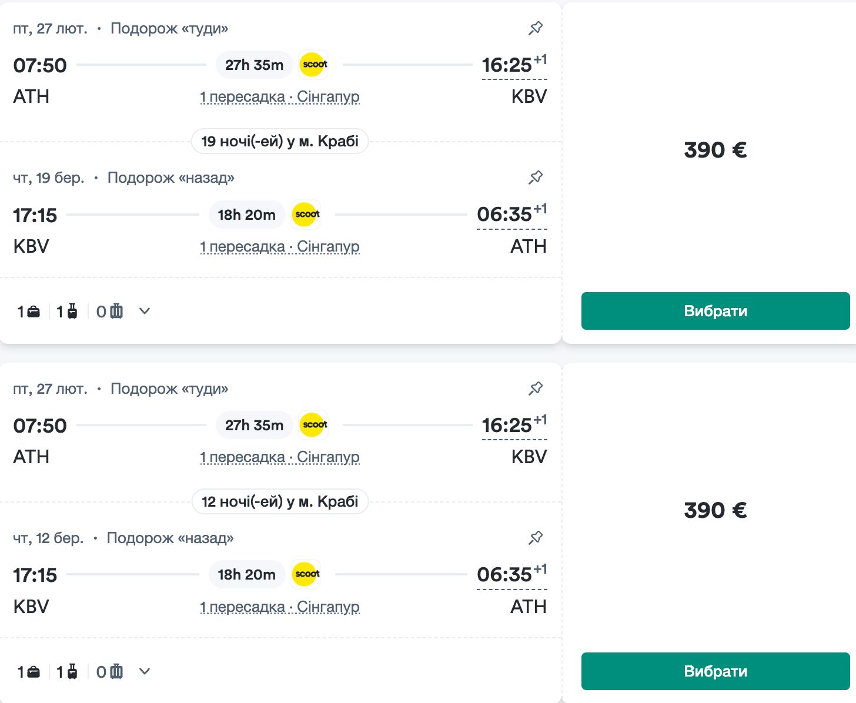The height and width of the screenshot is (703, 856).
Task: Click cabin bag icon in second card
Action: click(72, 672)
